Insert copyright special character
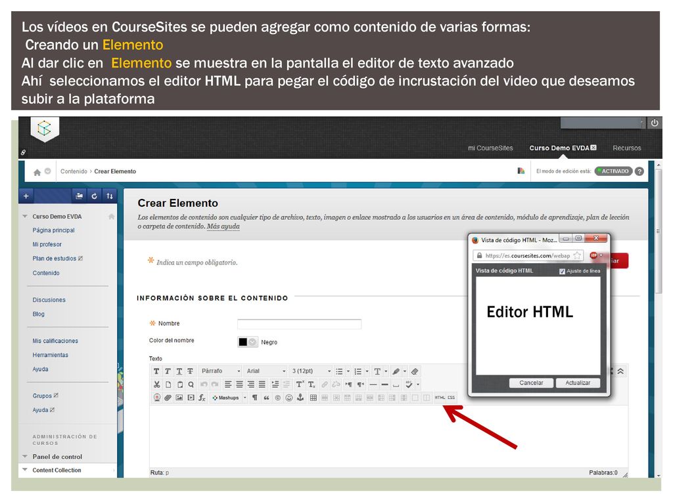 (278, 398)
